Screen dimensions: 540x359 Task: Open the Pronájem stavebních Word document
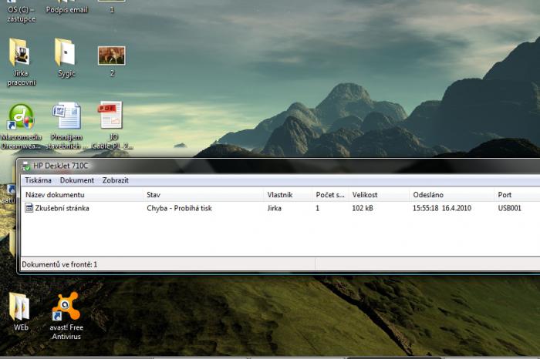[66, 116]
